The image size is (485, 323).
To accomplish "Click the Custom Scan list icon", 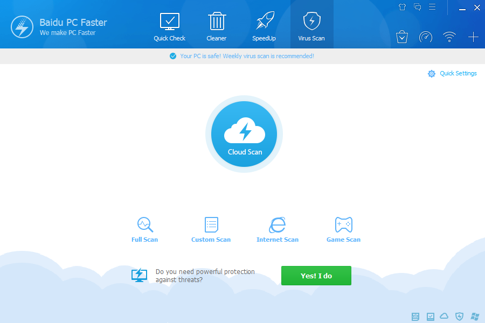I will tap(211, 224).
